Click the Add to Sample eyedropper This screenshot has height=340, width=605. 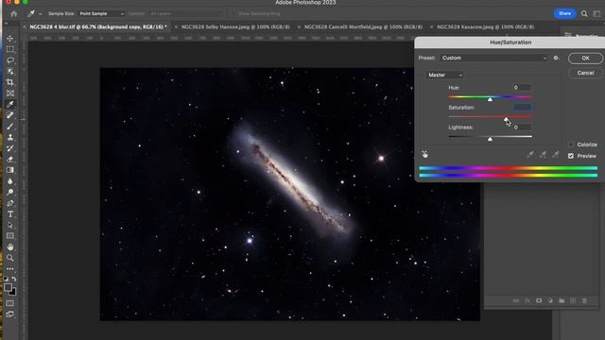tap(544, 155)
